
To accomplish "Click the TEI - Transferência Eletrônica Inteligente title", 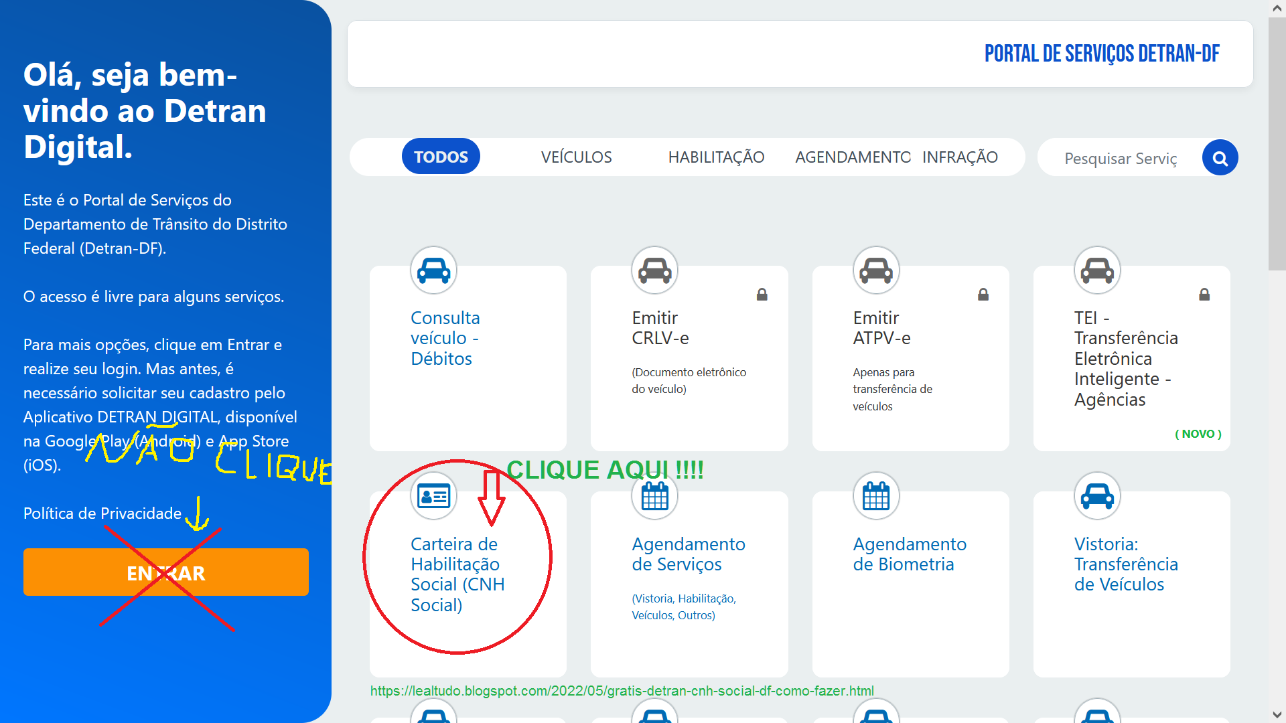I will tap(1126, 358).
